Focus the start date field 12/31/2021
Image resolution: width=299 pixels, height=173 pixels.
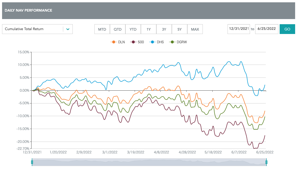(239, 29)
